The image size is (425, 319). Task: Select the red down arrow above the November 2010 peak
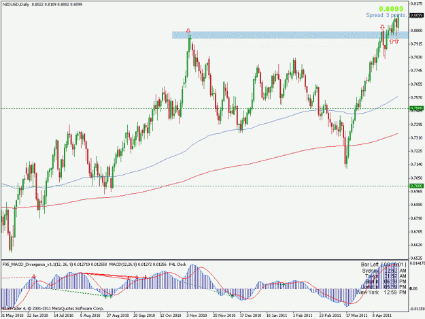click(188, 31)
